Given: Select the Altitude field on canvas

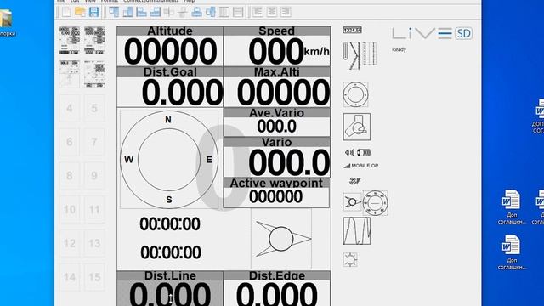Looking at the screenshot, I should (170, 46).
